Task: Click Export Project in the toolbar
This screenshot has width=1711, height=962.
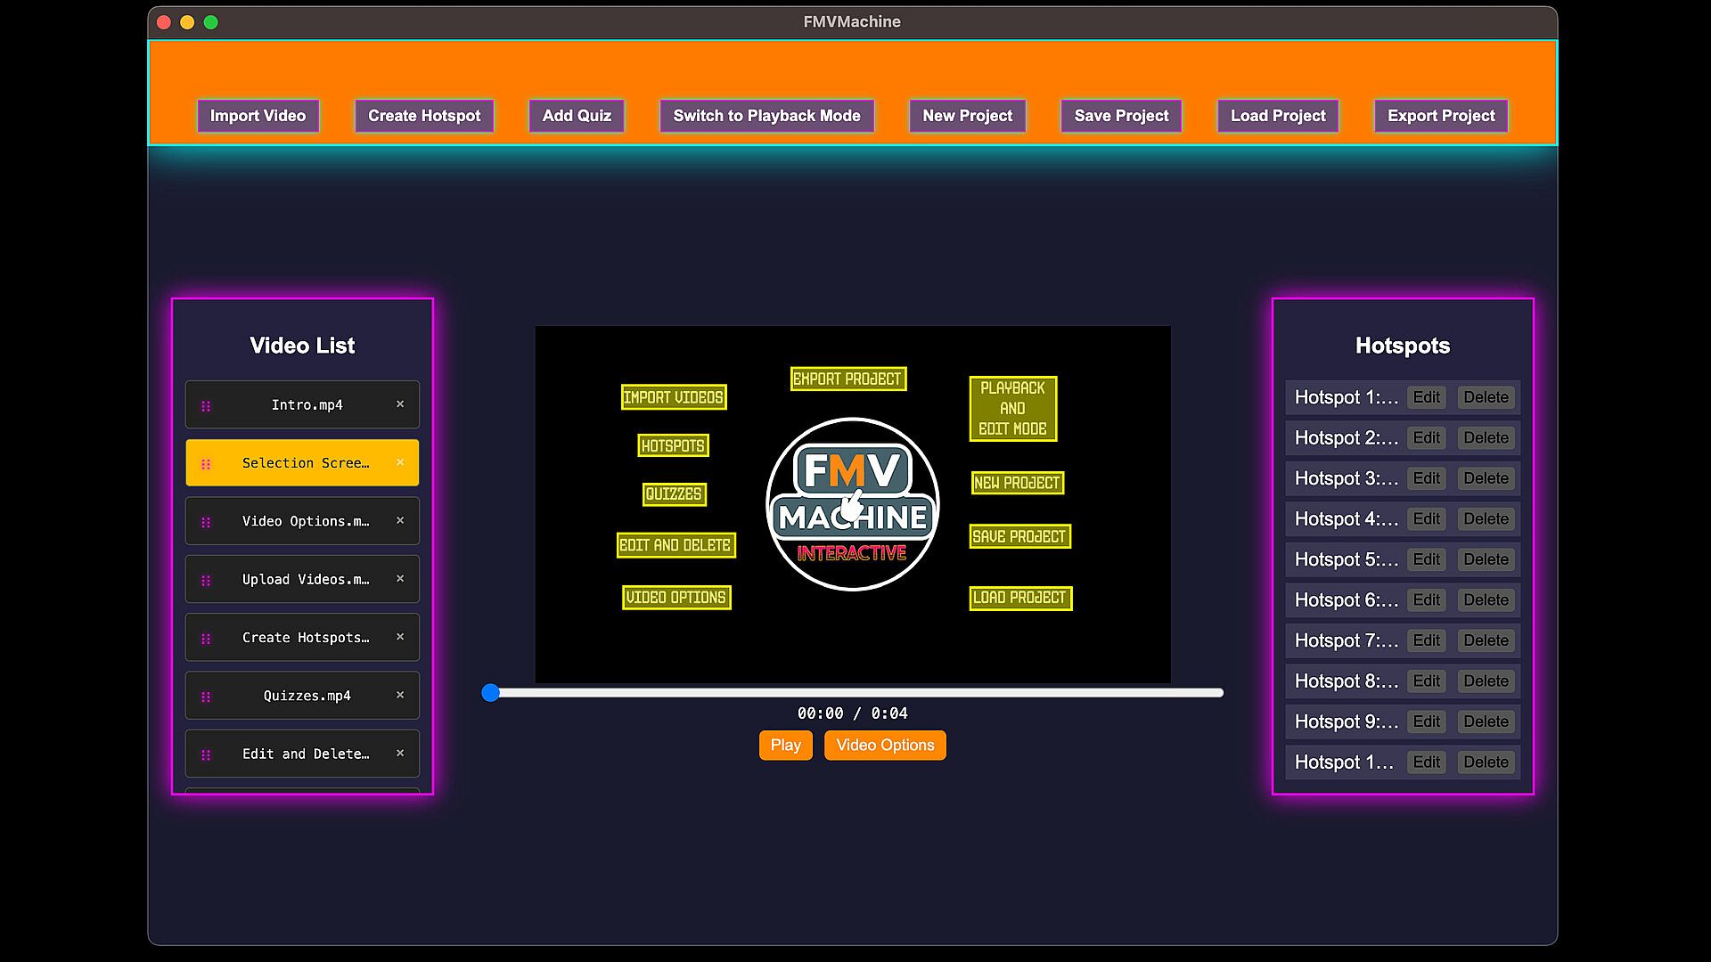Action: [x=1441, y=116]
